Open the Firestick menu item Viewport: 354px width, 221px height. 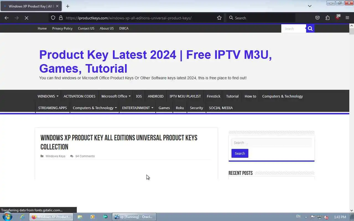[x=214, y=96]
